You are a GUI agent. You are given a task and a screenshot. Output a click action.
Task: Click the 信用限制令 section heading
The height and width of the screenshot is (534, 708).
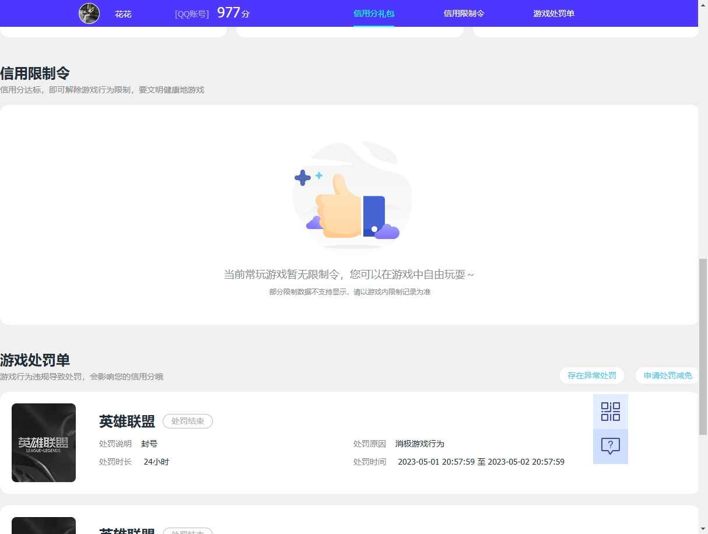point(35,73)
